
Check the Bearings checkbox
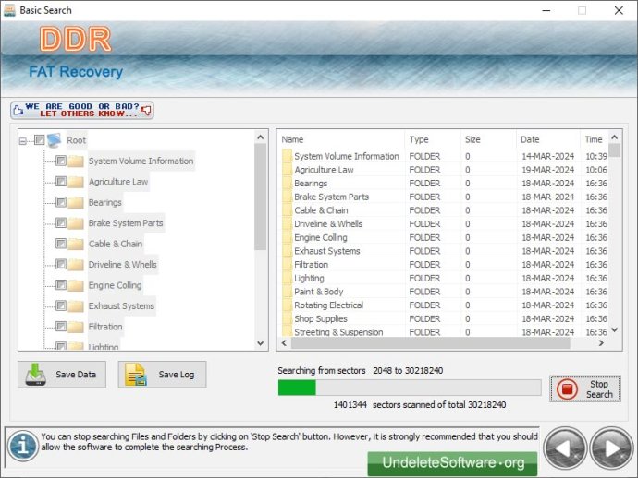(x=61, y=202)
